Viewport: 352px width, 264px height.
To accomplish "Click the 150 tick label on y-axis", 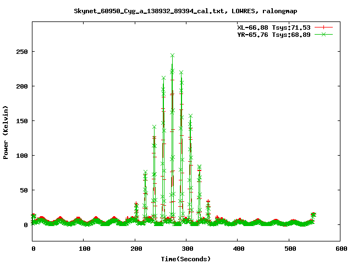I will [x=23, y=121].
